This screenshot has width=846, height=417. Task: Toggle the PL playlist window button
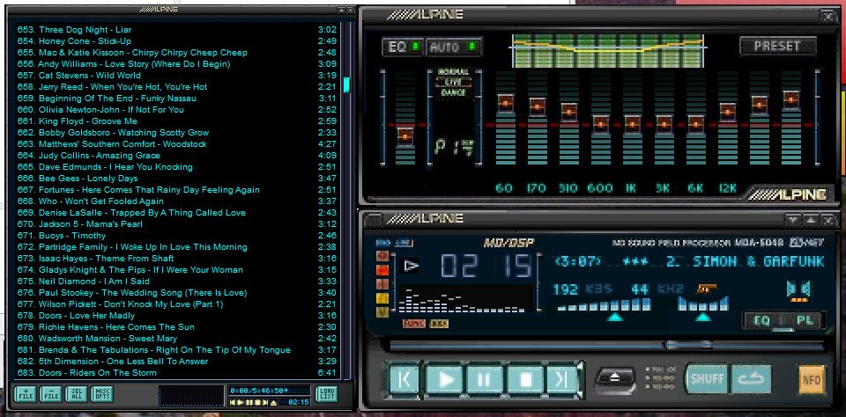point(805,320)
